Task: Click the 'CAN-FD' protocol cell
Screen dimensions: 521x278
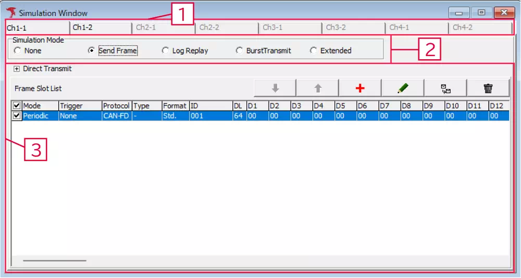Action: pos(117,116)
